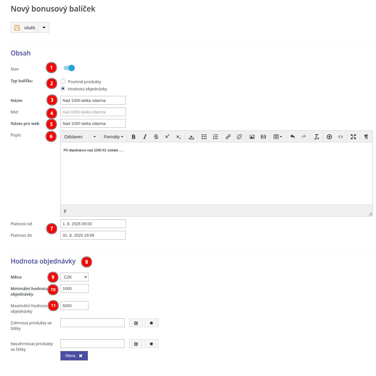376x376 pixels.
Task: Toggle bold formatting in the editor
Action: (134, 137)
